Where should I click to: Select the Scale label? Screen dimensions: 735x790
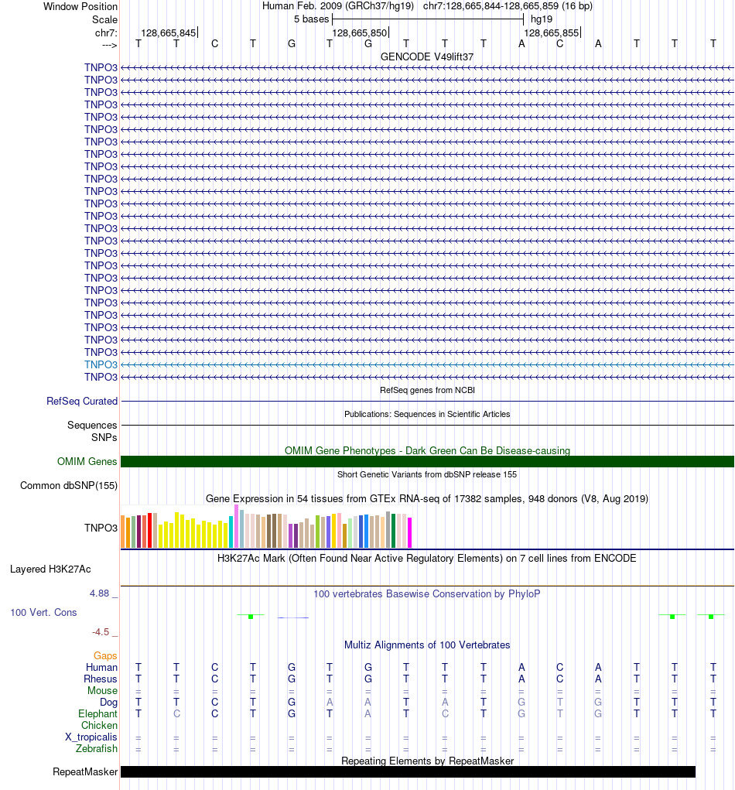[104, 19]
